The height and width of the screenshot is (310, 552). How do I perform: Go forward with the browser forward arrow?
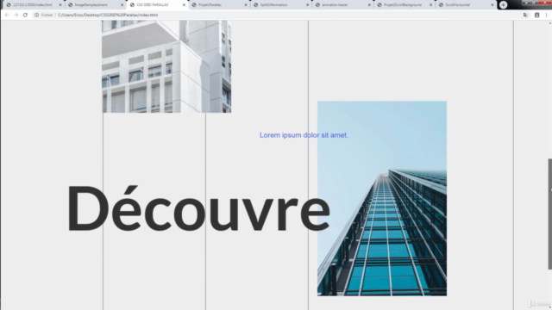pyautogui.click(x=16, y=15)
